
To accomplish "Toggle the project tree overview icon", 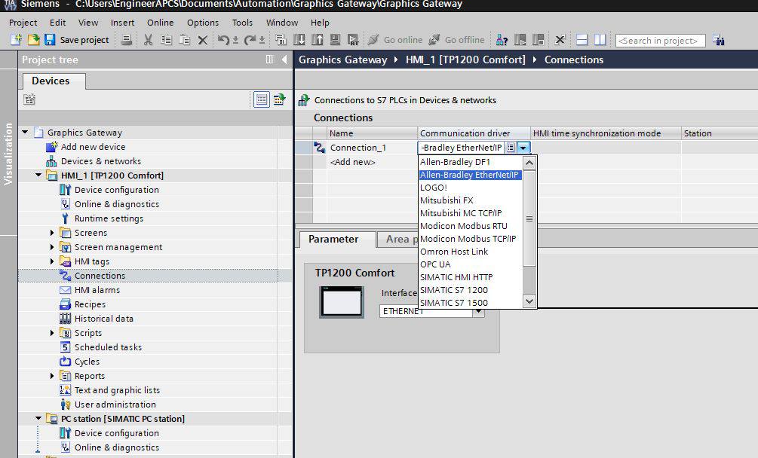I will click(x=262, y=99).
